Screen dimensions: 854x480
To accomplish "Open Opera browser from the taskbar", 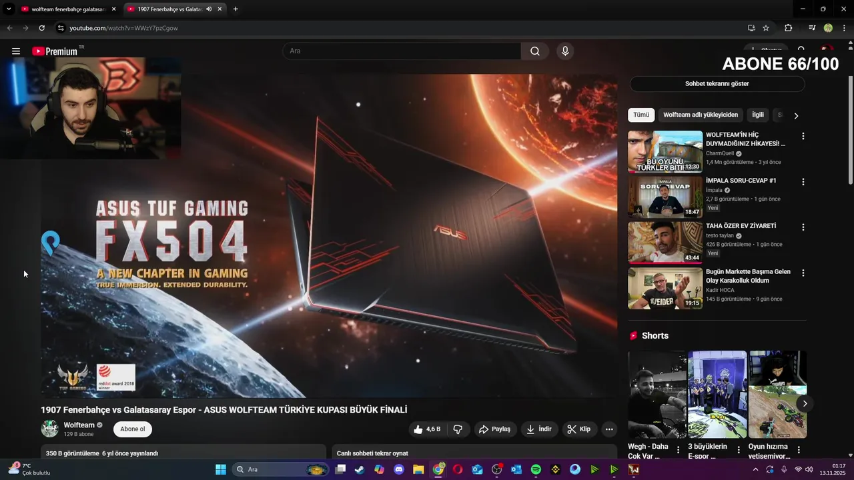I will (458, 469).
